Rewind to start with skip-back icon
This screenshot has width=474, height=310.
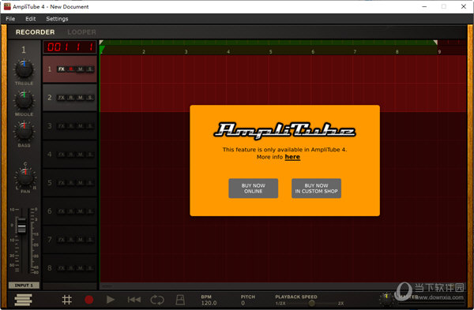pyautogui.click(x=134, y=300)
